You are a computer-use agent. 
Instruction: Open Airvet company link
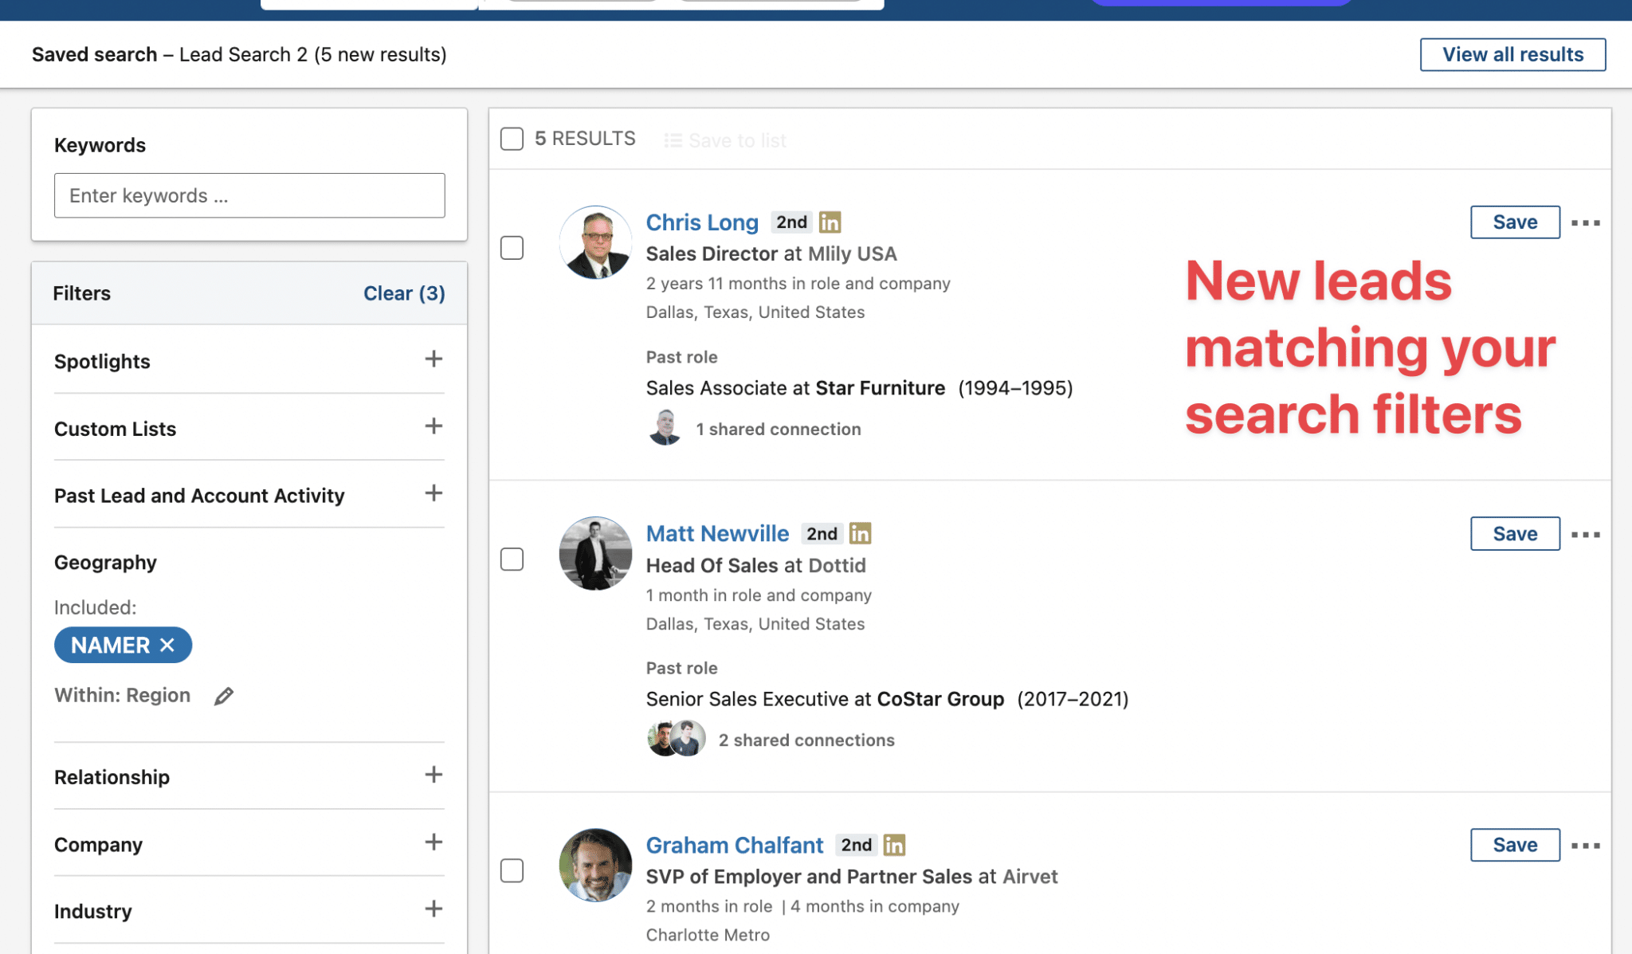pyautogui.click(x=1030, y=877)
